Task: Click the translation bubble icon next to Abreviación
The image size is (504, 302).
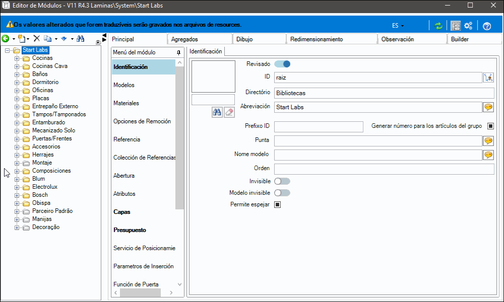Action: point(488,107)
